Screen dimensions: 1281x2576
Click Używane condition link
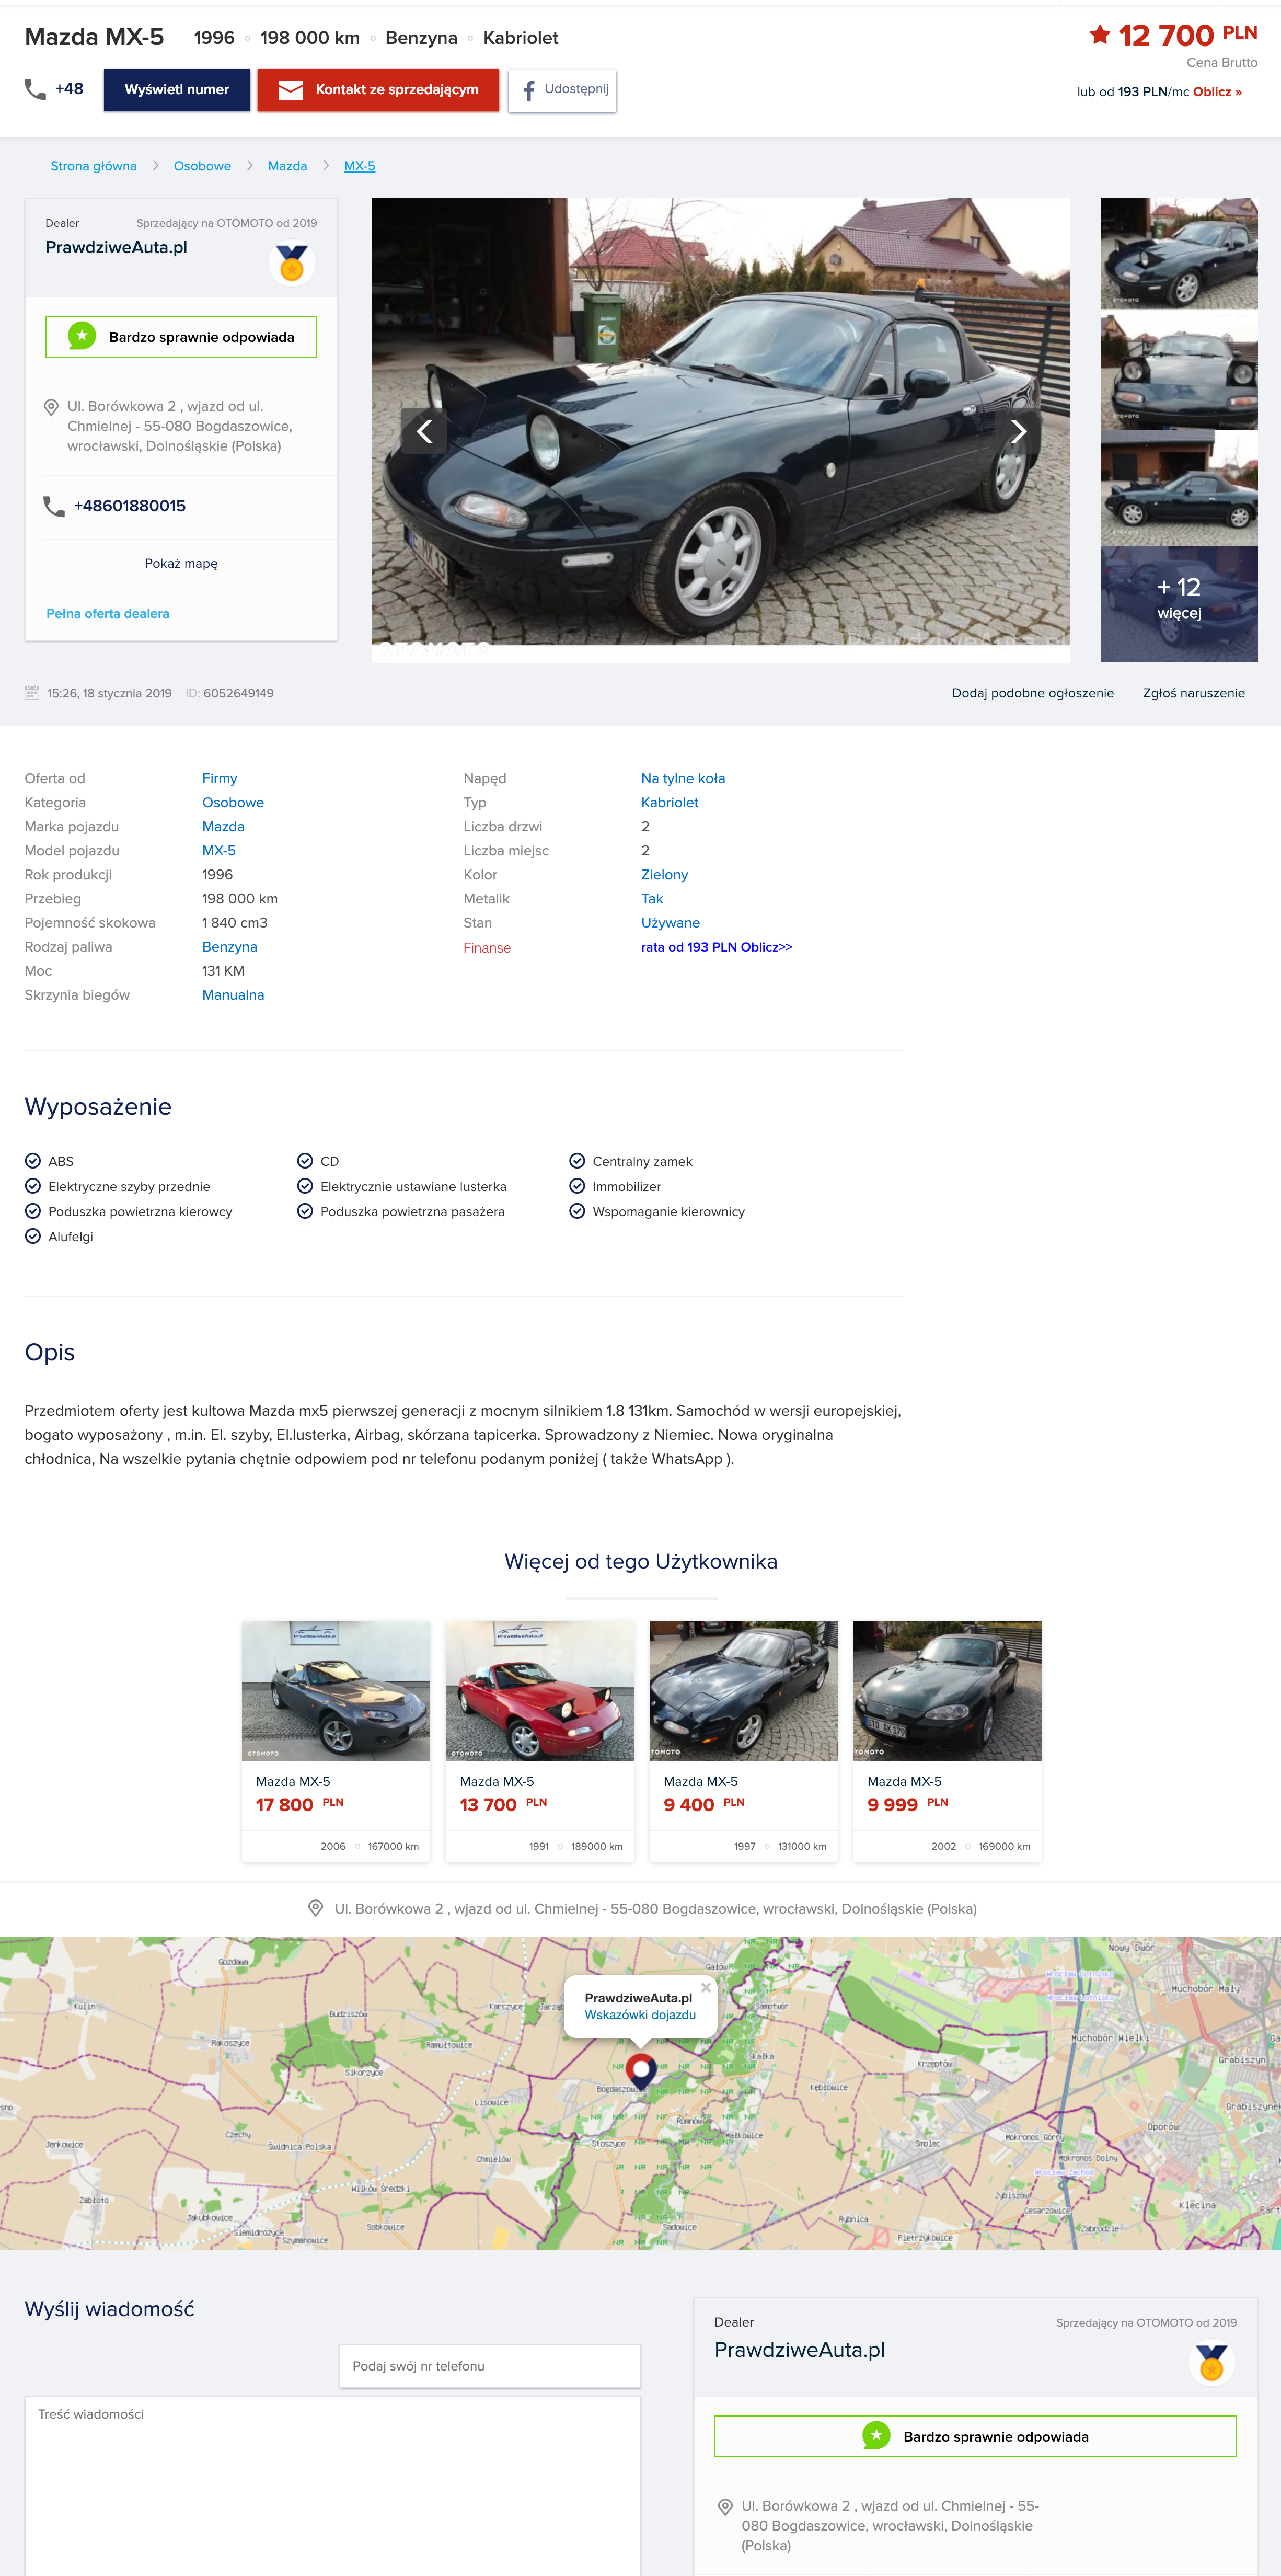[x=670, y=922]
